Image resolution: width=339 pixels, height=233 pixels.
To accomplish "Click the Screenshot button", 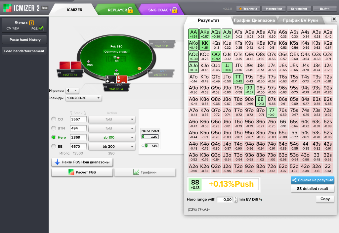I will [x=299, y=9].
